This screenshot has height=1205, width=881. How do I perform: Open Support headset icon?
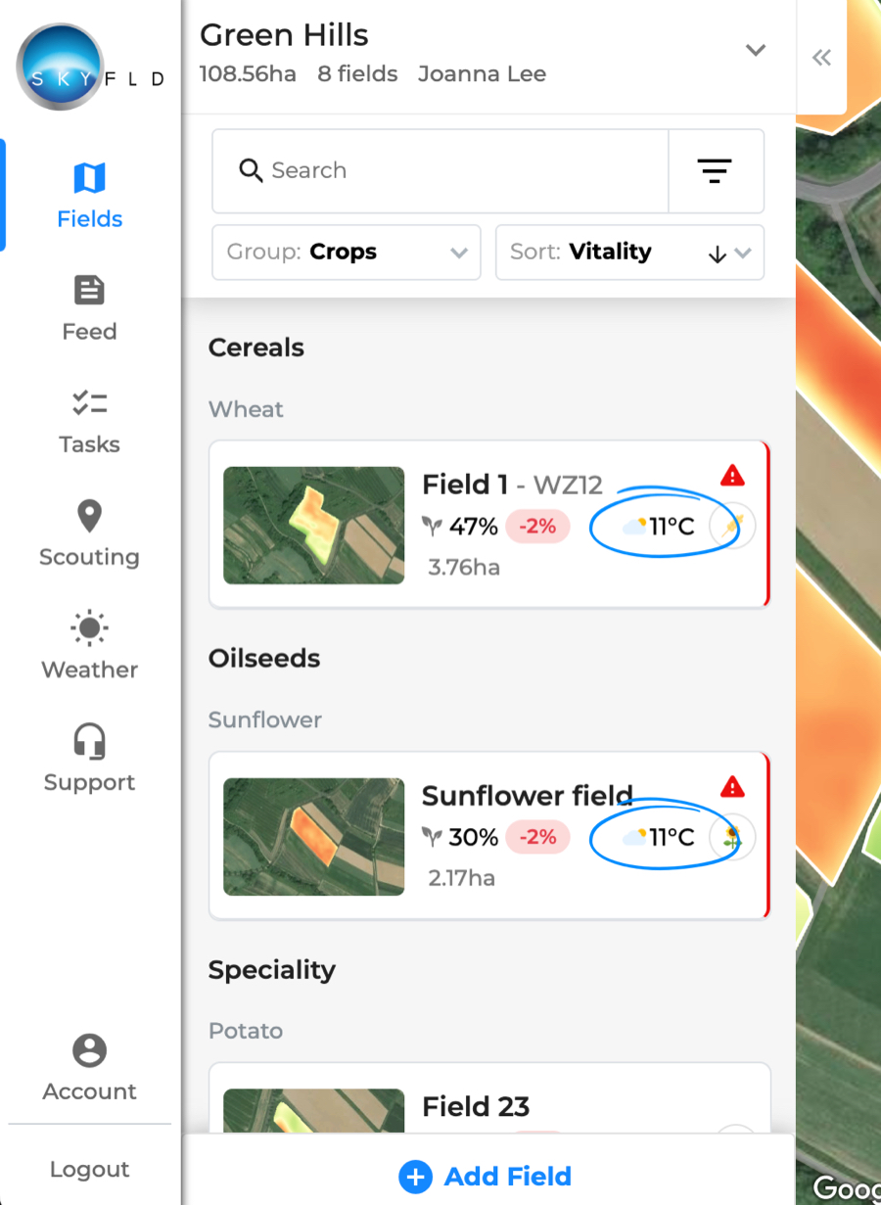pyautogui.click(x=89, y=741)
